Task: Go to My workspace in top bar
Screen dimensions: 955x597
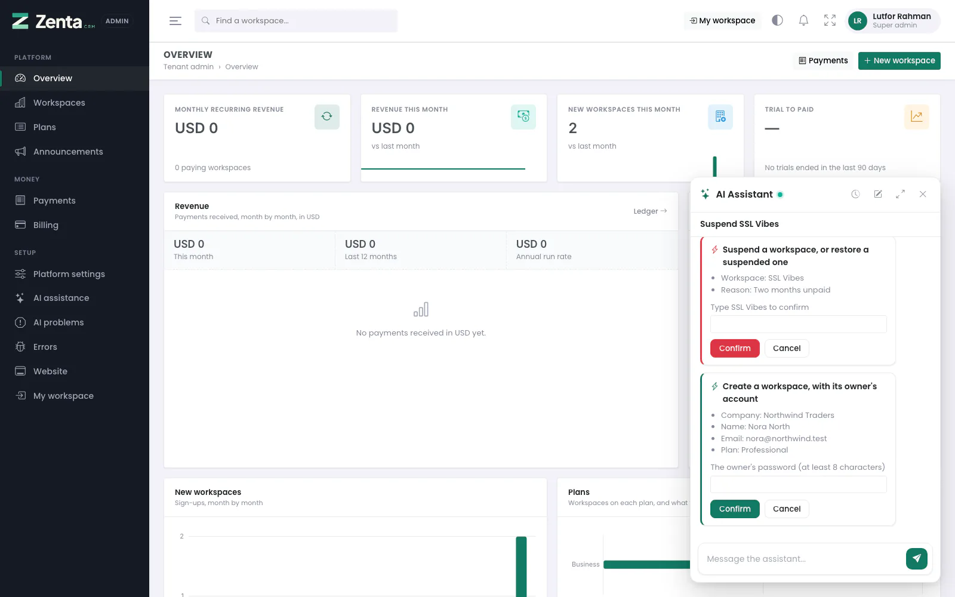Action: click(722, 21)
